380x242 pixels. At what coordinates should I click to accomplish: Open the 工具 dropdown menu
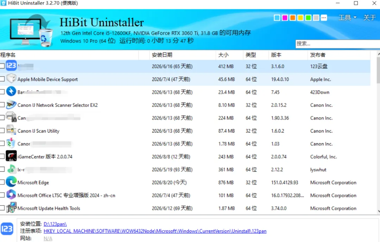(347, 18)
